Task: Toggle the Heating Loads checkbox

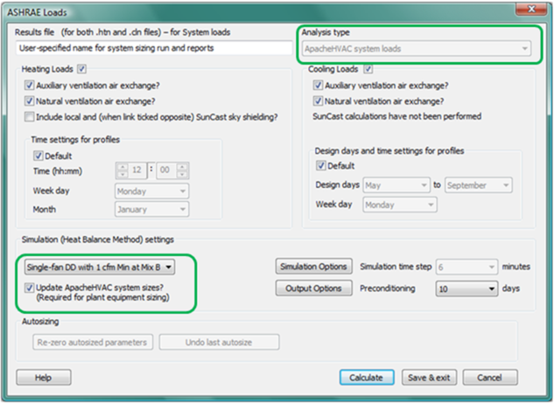Action: (82, 69)
